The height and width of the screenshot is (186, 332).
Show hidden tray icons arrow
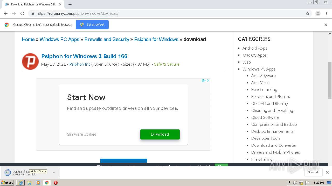click(x=289, y=183)
